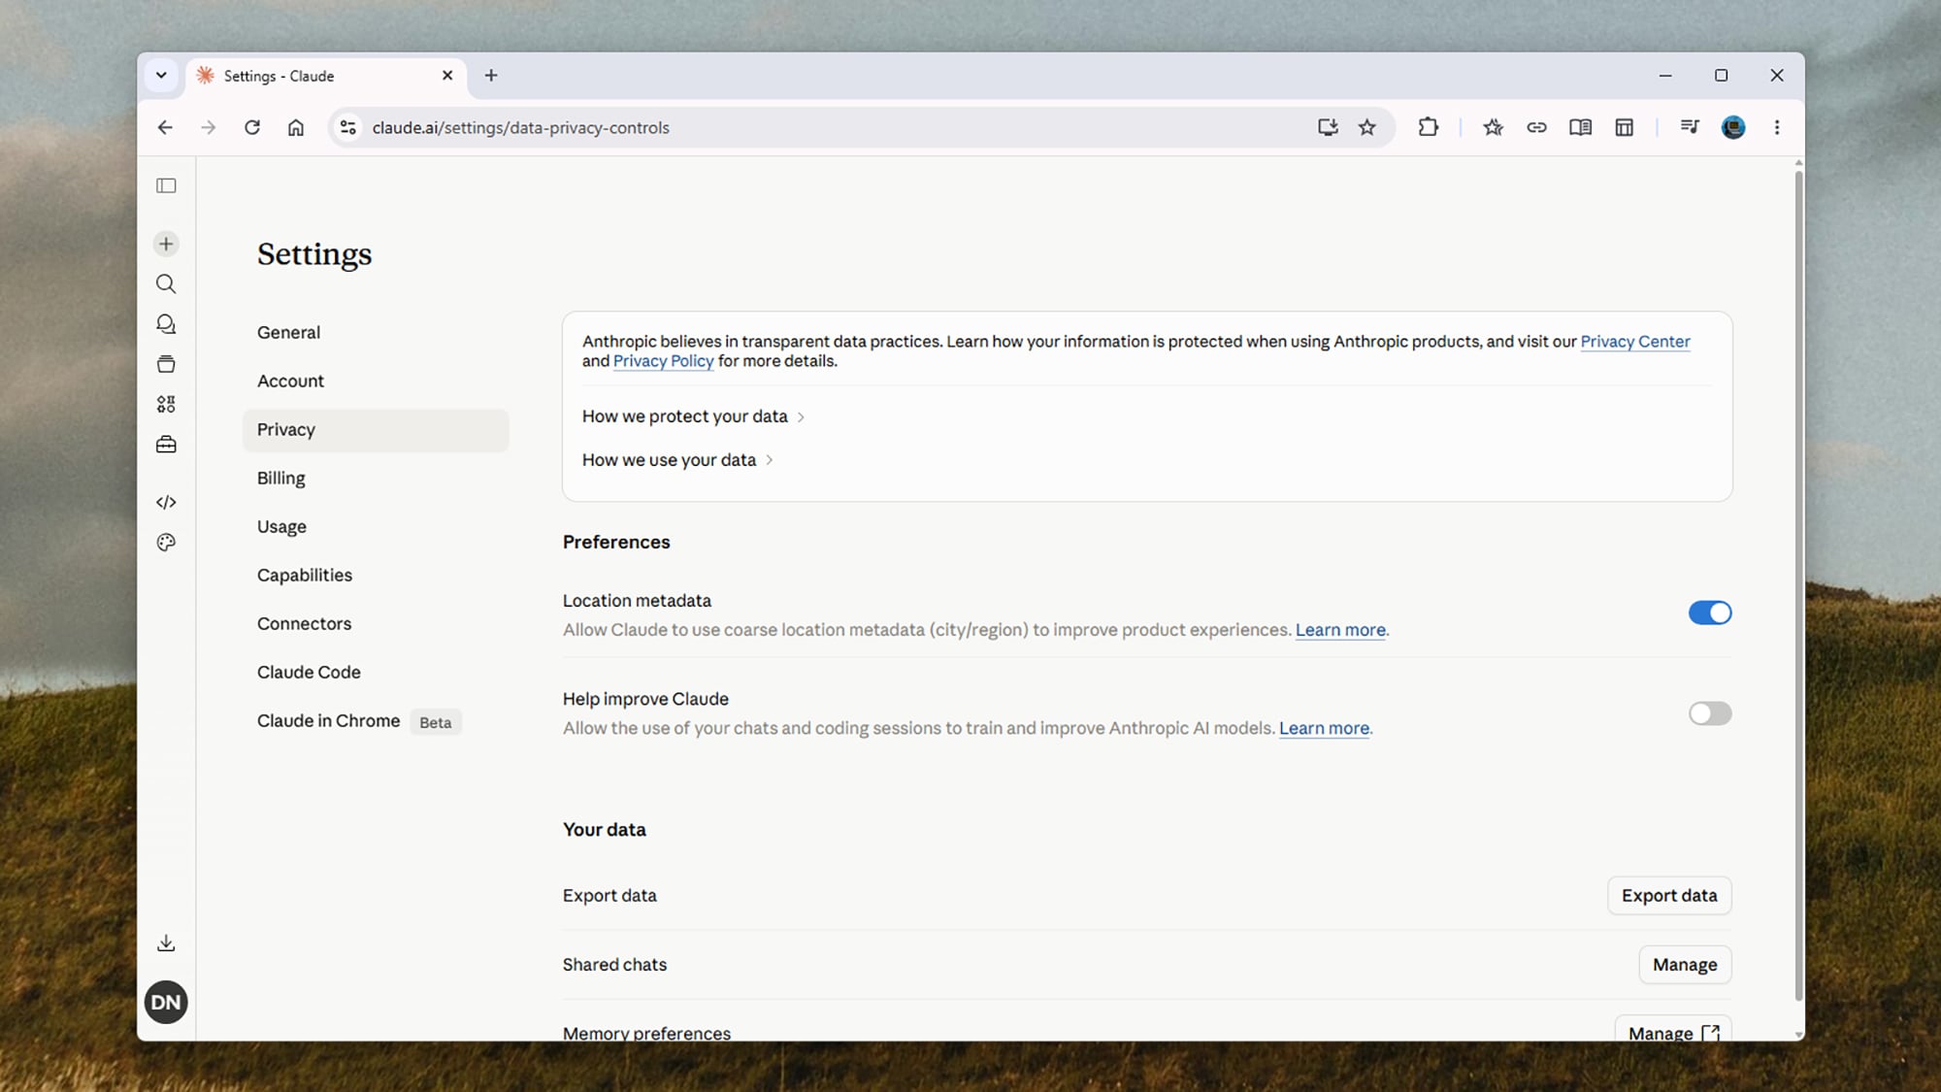Open the code brackets icon in sidebar
Viewport: 1941px width, 1092px height.
coord(166,502)
